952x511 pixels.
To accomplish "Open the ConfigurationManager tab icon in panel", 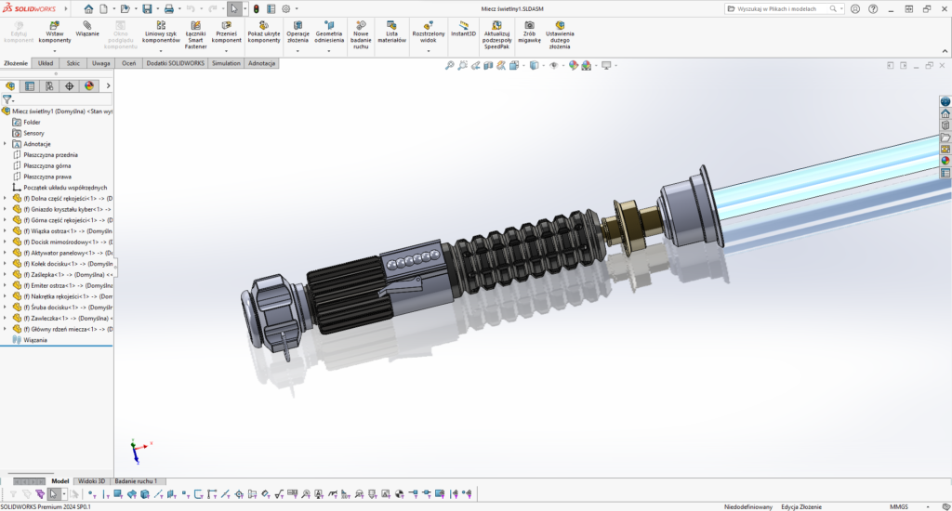I will (x=49, y=85).
